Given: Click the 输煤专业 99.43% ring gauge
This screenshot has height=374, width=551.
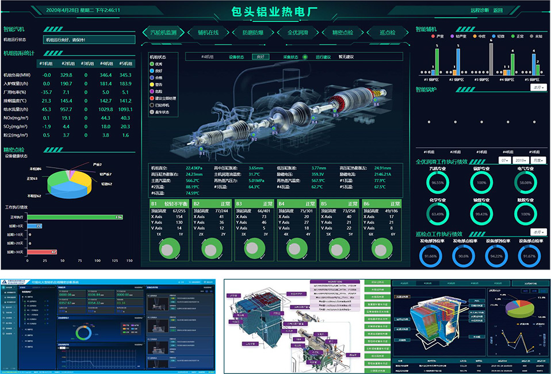Looking at the screenshot, I should point(481,214).
